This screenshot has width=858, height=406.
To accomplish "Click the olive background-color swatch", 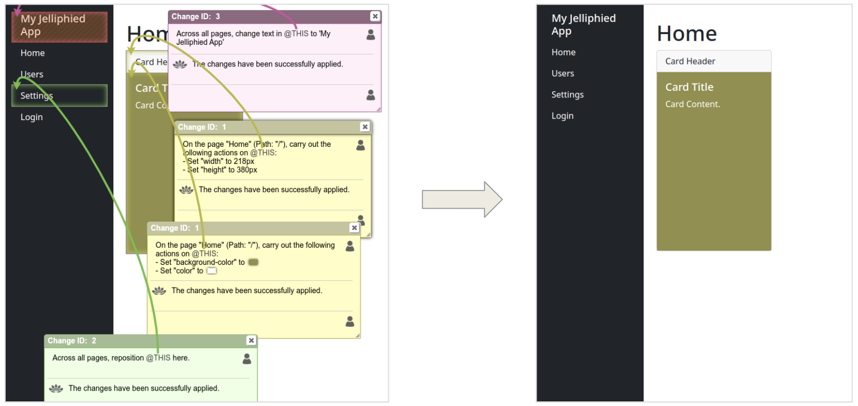I will pyautogui.click(x=253, y=262).
